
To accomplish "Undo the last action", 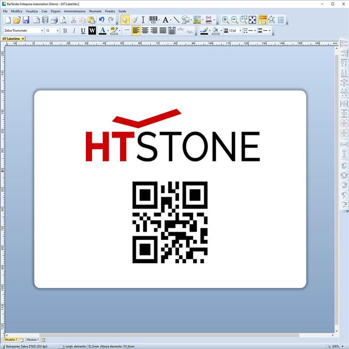I will pyautogui.click(x=102, y=20).
